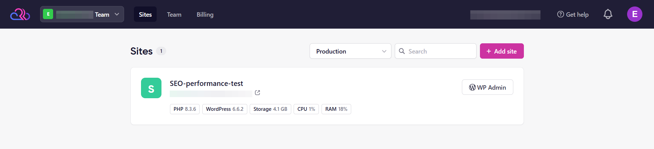Click Get help link
This screenshot has width=654, height=149.
pos(573,14)
